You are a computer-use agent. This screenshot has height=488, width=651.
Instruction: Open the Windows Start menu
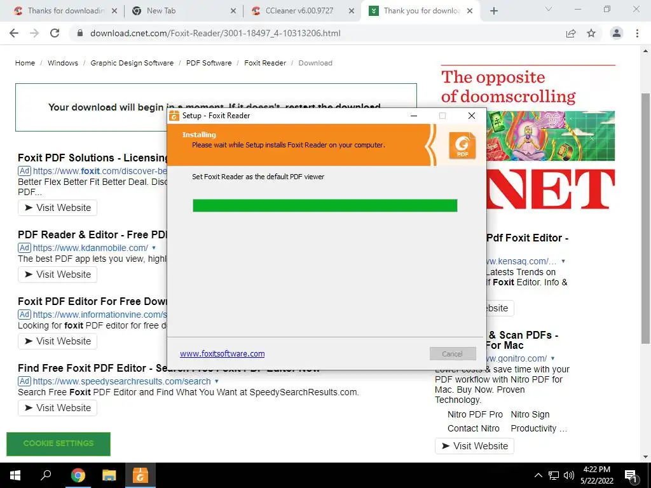click(x=15, y=475)
